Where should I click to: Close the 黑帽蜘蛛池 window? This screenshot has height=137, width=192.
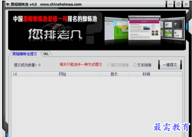coord(186,4)
